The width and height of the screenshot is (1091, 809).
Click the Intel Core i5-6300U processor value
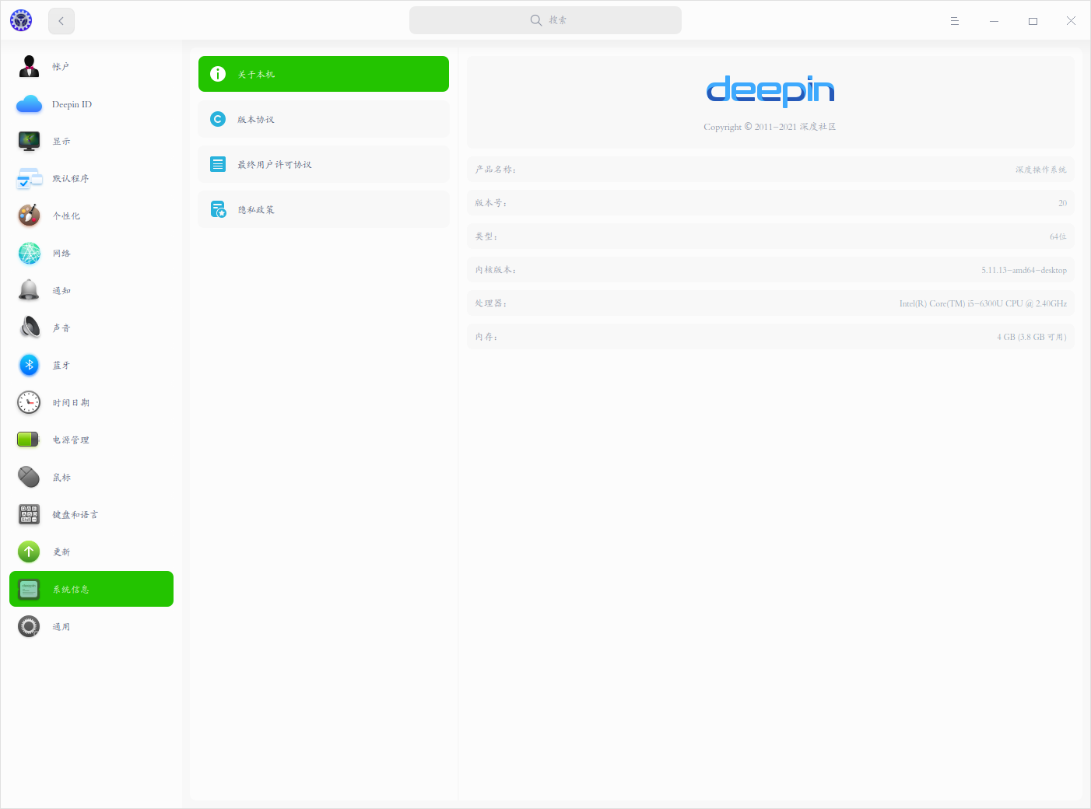pyautogui.click(x=984, y=303)
